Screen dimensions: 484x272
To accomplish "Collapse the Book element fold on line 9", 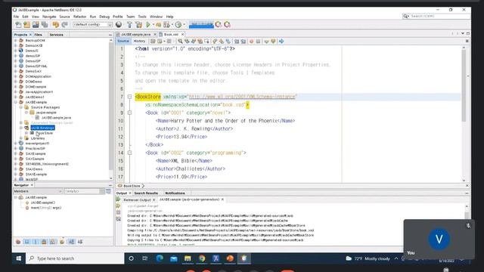I will pos(129,113).
